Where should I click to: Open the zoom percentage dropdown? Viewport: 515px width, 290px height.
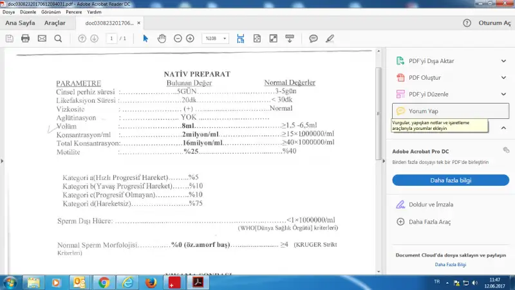pos(216,39)
